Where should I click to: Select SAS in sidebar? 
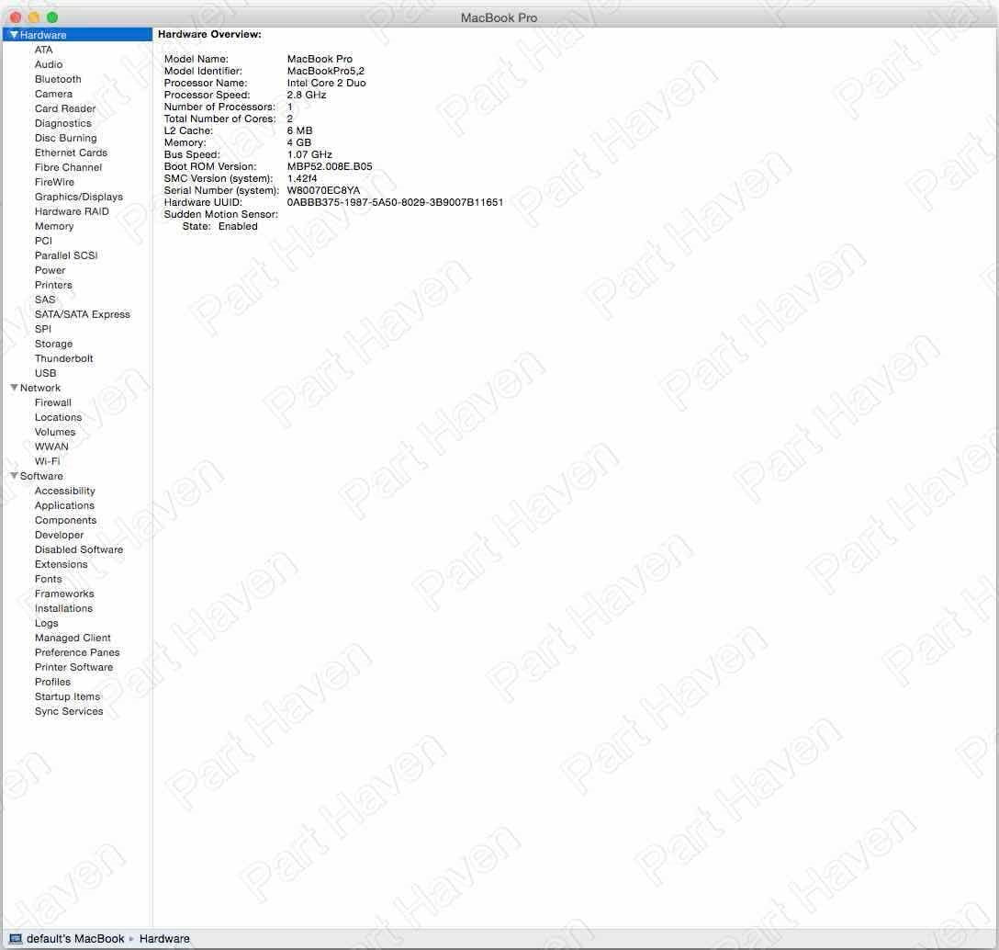coord(45,299)
